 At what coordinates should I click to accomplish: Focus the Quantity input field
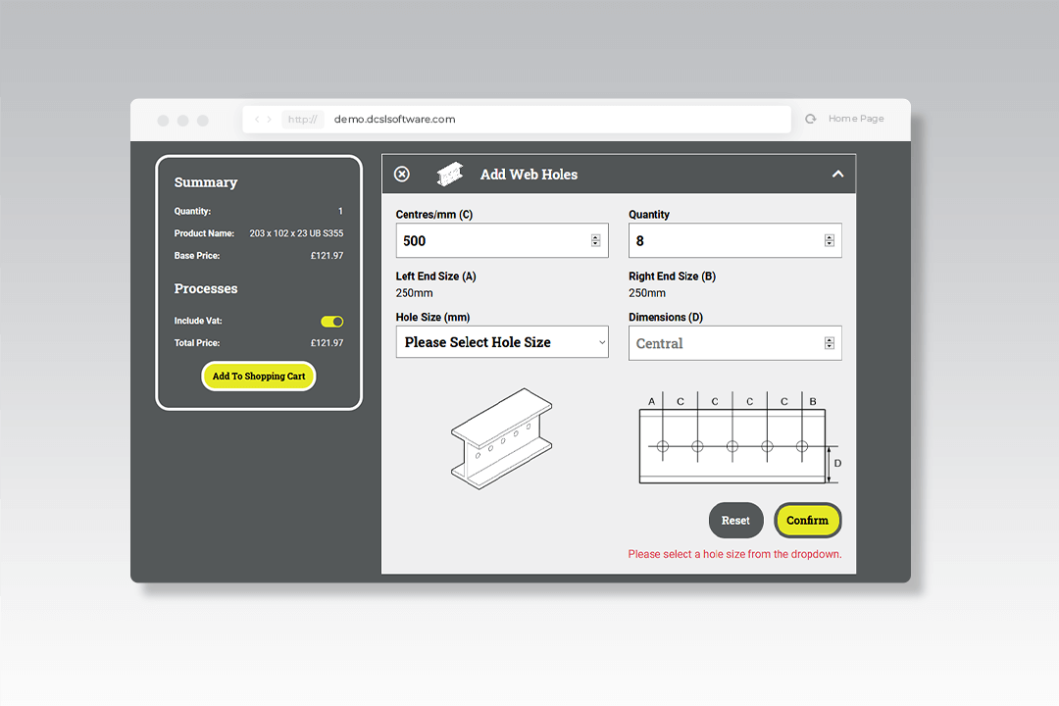(x=724, y=241)
